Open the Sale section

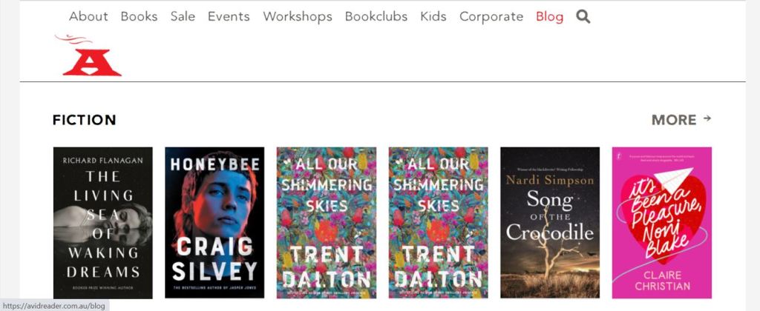(x=183, y=16)
